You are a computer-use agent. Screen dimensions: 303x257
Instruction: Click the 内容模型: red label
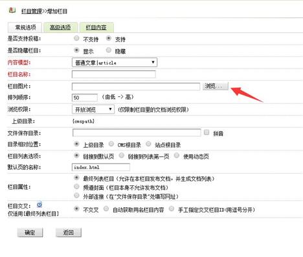pos(19,63)
